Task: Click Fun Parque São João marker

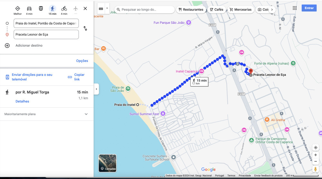Action: click(x=188, y=22)
